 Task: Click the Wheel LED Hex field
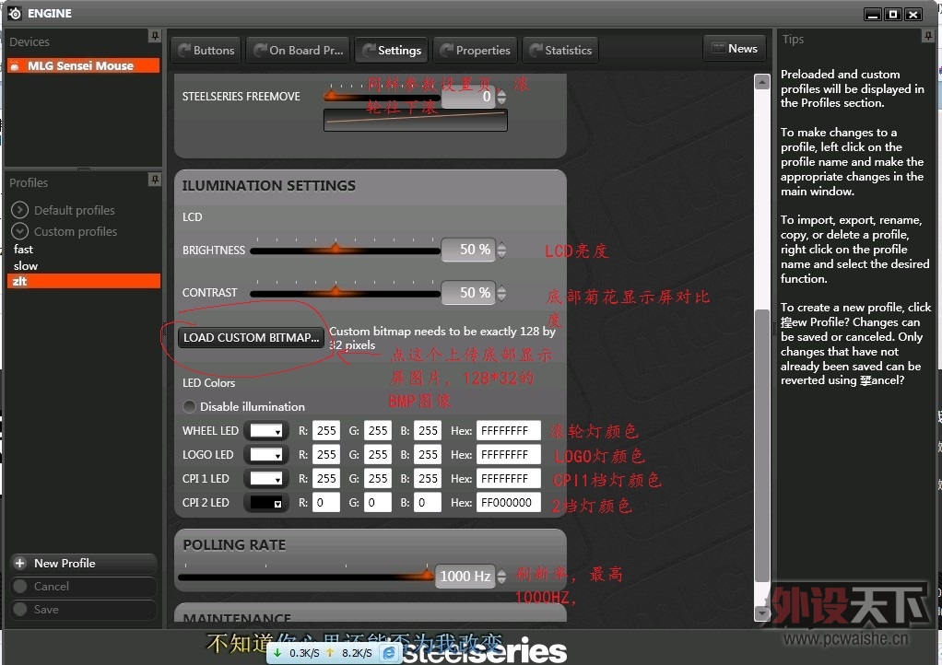(x=508, y=430)
